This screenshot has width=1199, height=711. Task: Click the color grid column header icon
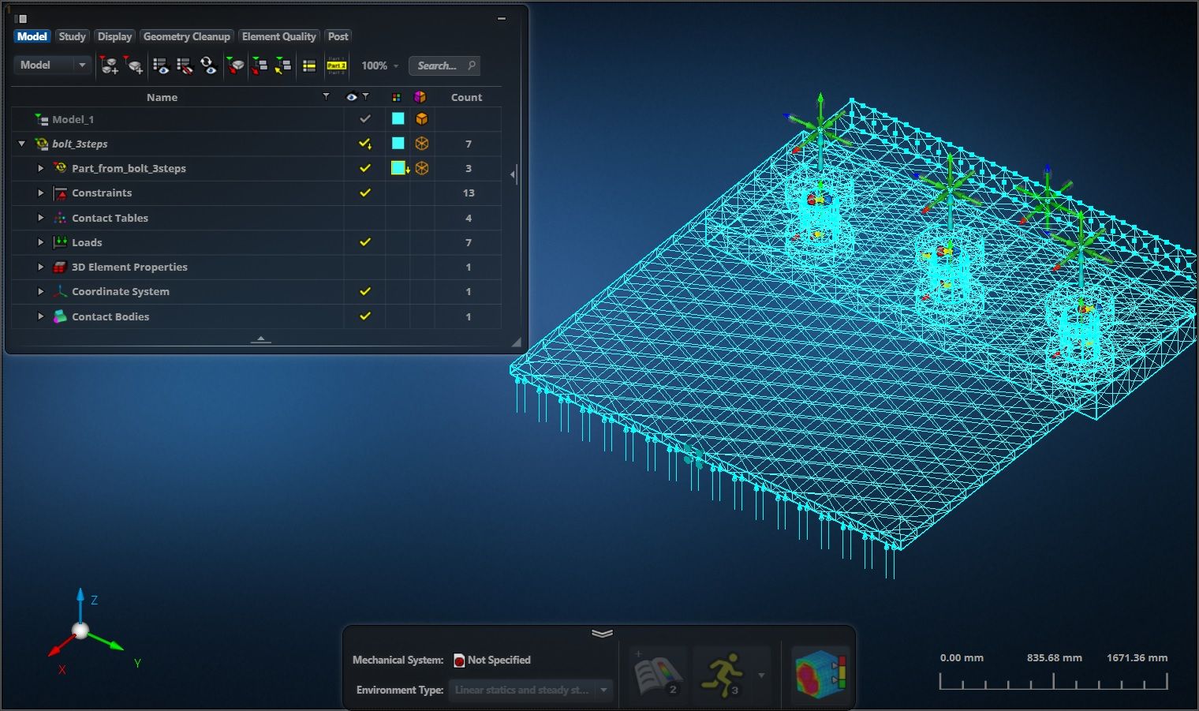[396, 97]
